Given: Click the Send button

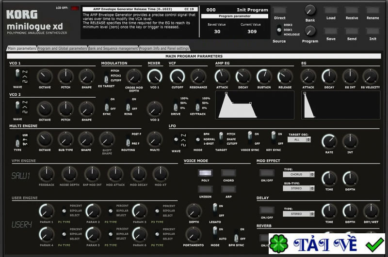Looking at the screenshot, I should pos(352,31).
